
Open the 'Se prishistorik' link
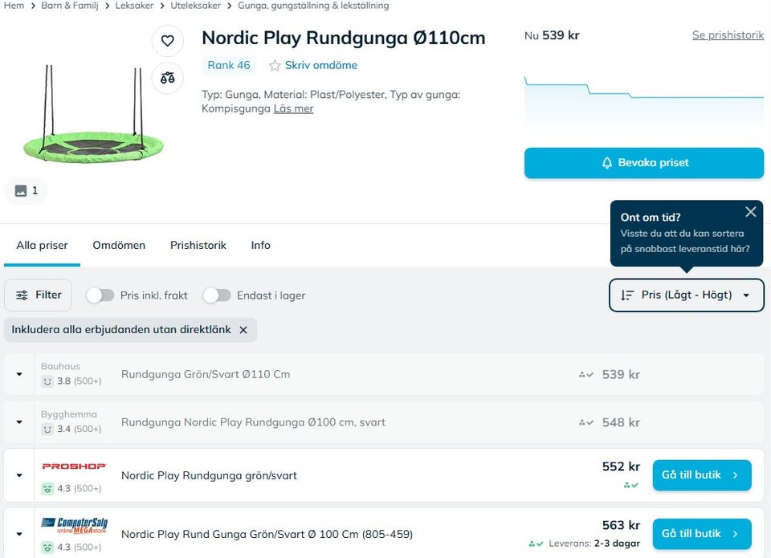[728, 36]
